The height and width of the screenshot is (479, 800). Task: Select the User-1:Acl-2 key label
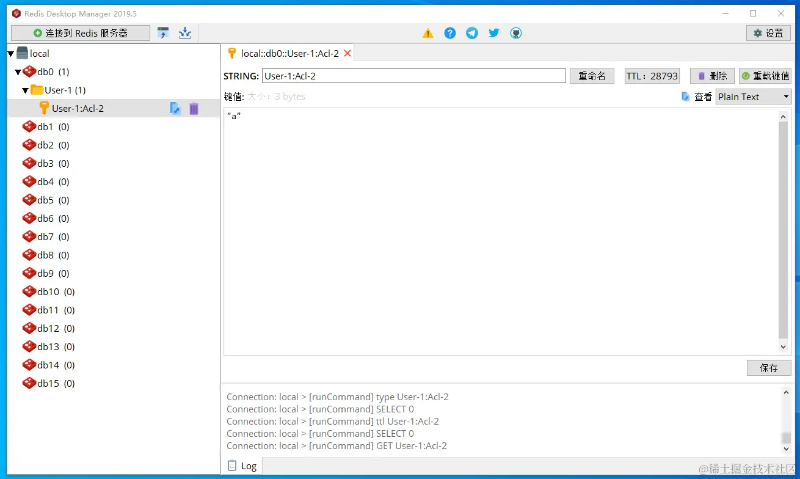coord(78,108)
